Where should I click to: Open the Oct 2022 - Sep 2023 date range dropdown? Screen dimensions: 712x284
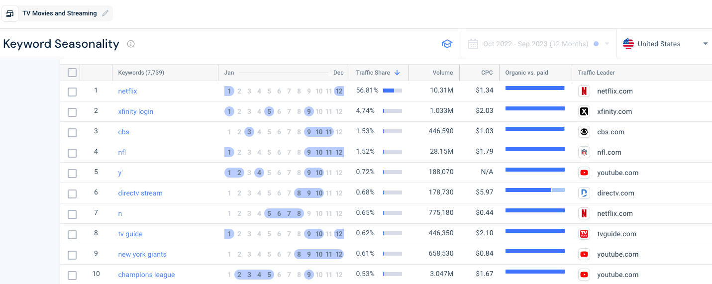coord(538,44)
